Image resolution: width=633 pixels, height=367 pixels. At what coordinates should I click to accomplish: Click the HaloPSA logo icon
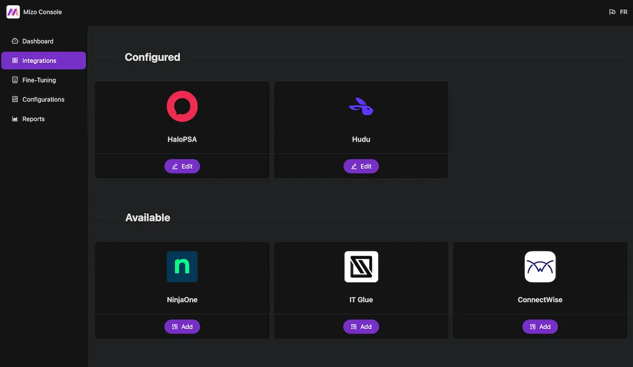(182, 106)
